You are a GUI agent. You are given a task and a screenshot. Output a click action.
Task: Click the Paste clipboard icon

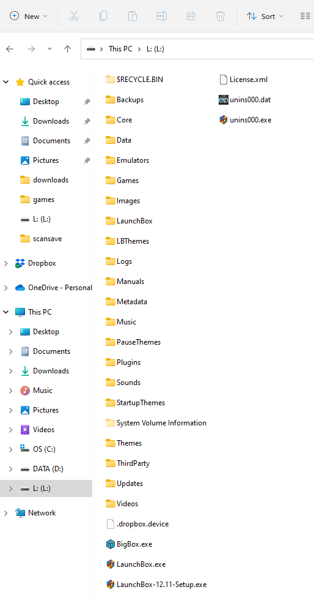(133, 17)
